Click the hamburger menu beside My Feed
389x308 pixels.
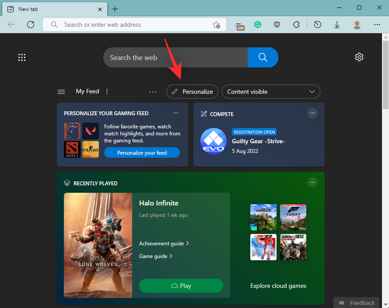[x=61, y=92]
